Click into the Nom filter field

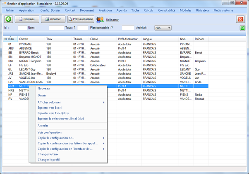tap(56, 28)
